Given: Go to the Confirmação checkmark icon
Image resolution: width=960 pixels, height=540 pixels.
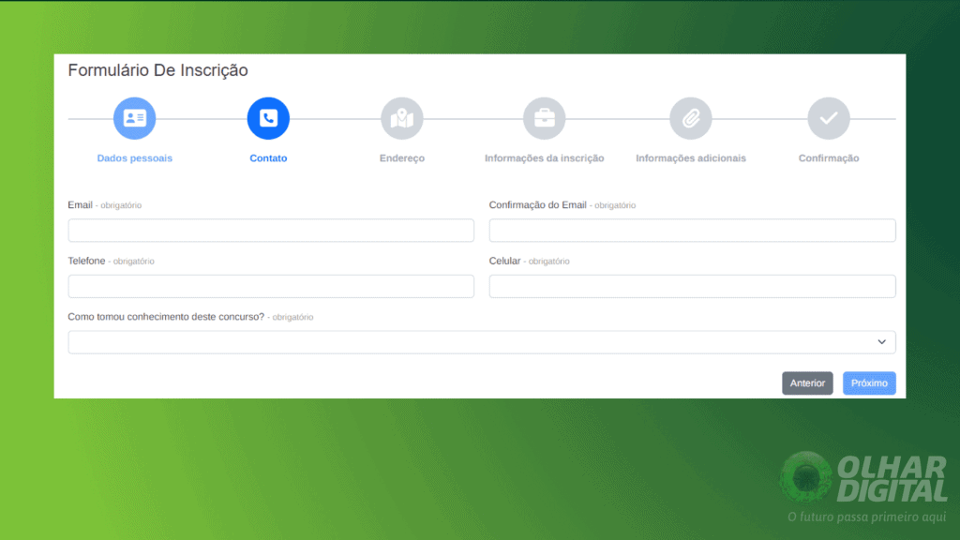Looking at the screenshot, I should click(x=829, y=118).
